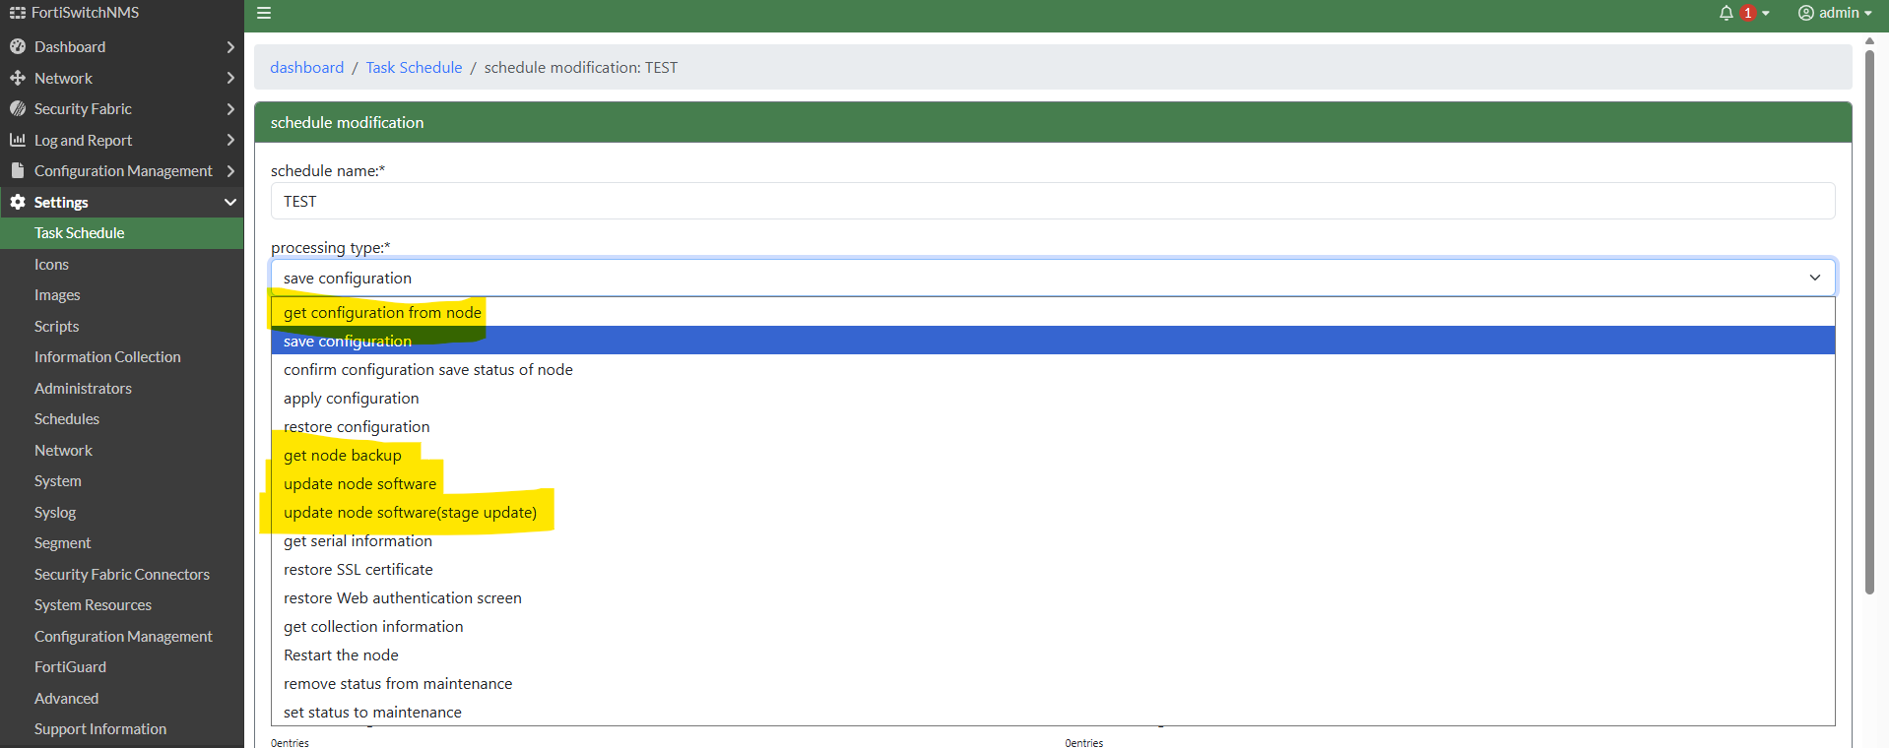Image resolution: width=1889 pixels, height=748 pixels.
Task: Click the Dashboard gauge icon
Action: pyautogui.click(x=18, y=46)
